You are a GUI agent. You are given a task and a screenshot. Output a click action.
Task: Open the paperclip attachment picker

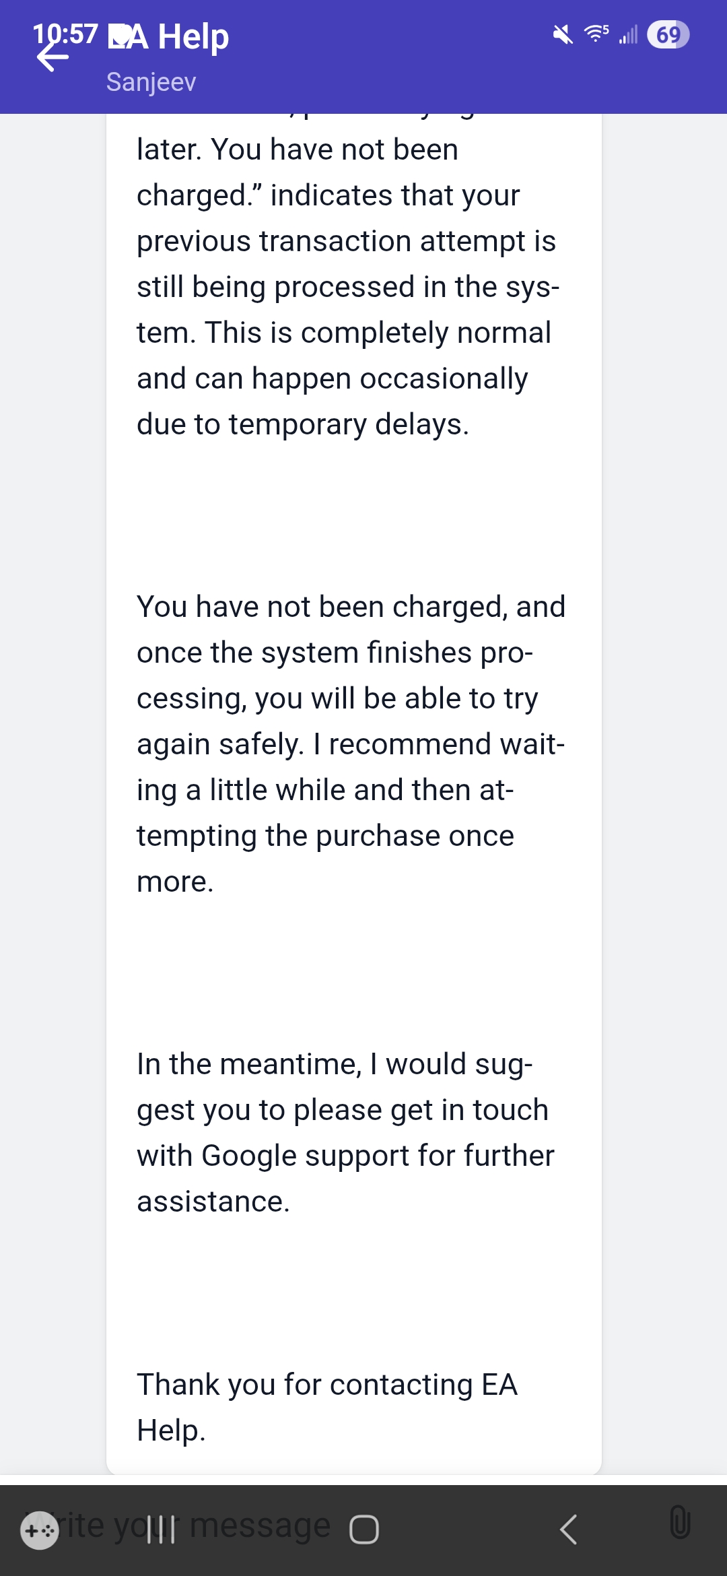(x=680, y=1522)
